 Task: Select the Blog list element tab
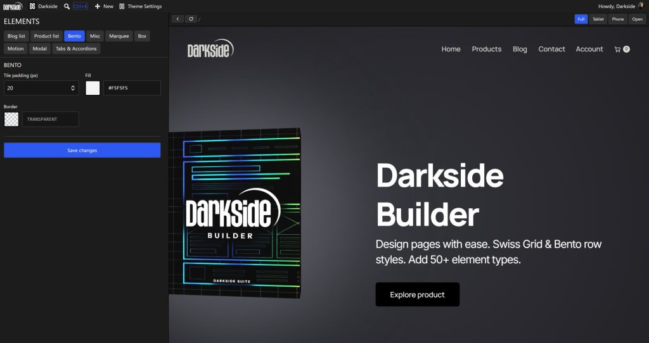point(16,36)
